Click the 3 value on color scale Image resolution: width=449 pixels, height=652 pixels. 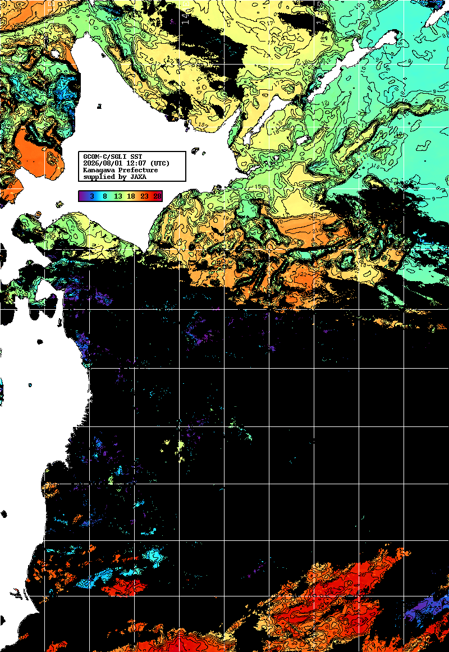pyautogui.click(x=92, y=196)
